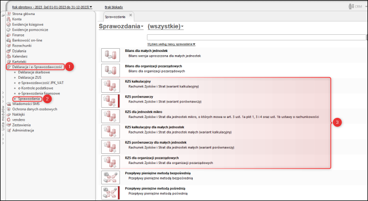Open Przepływy pieniężne metodą bezpośrednią icon
Image resolution: width=368 pixels, height=201 pixels.
pos(110,177)
